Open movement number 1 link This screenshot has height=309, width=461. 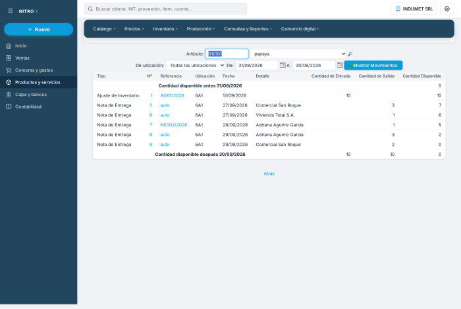coord(151,96)
